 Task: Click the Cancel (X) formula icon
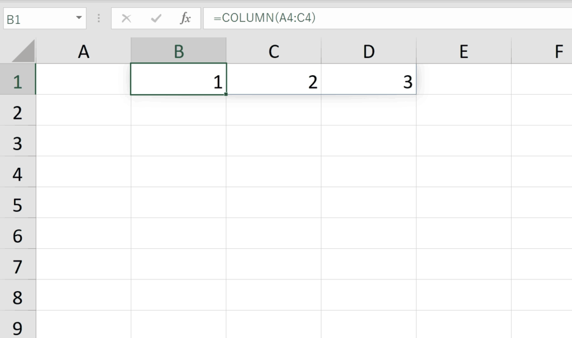[x=126, y=18]
